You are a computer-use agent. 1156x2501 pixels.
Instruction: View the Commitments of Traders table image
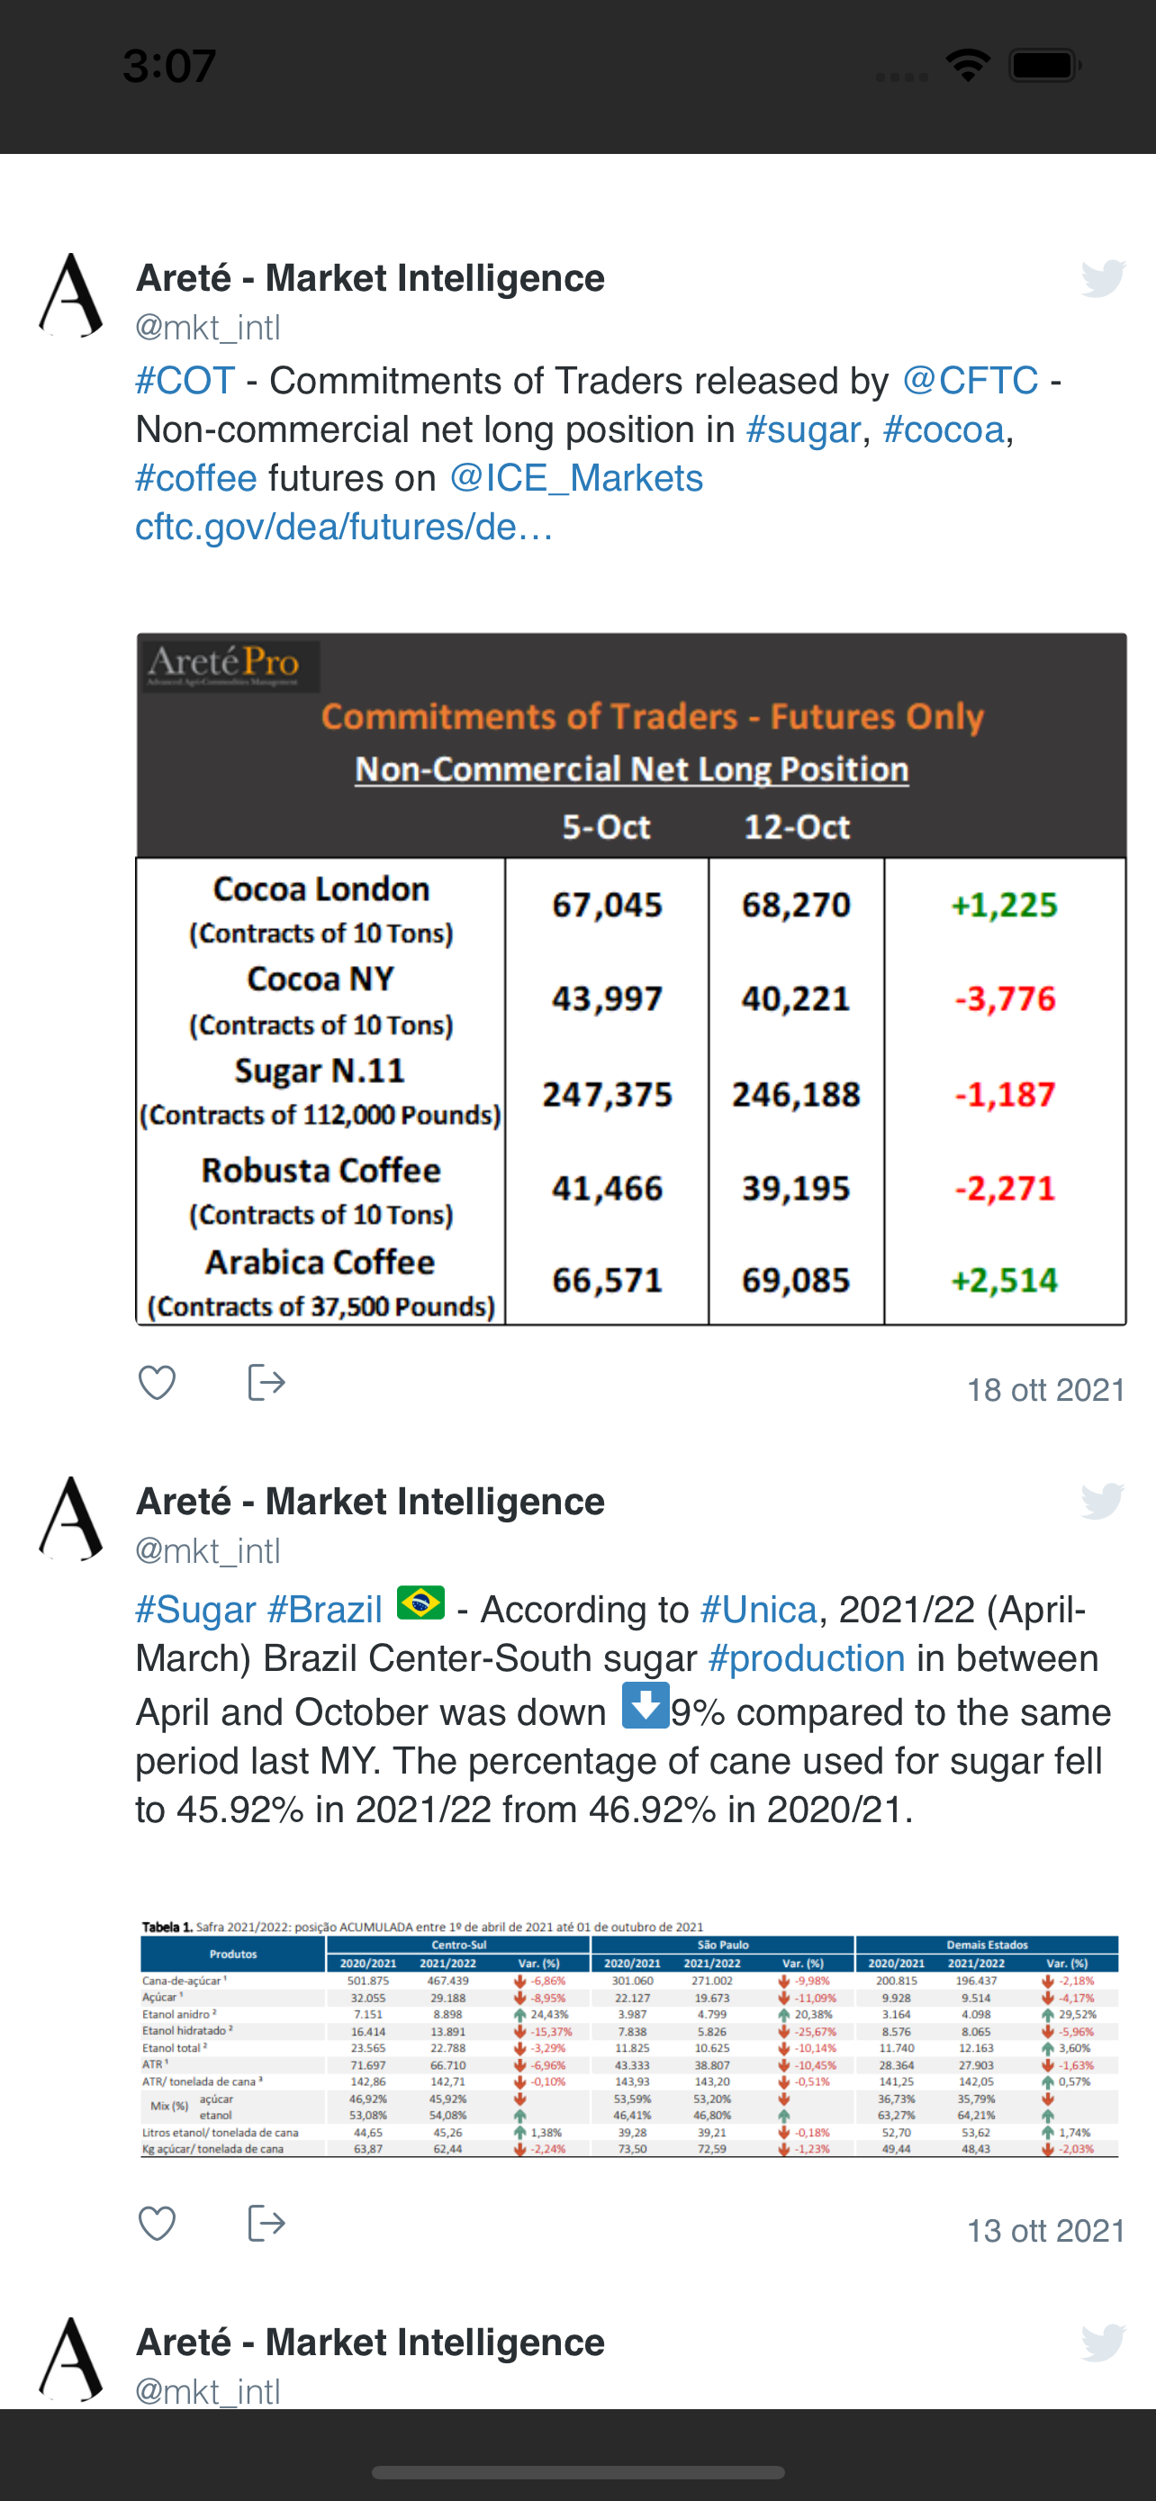(x=631, y=979)
